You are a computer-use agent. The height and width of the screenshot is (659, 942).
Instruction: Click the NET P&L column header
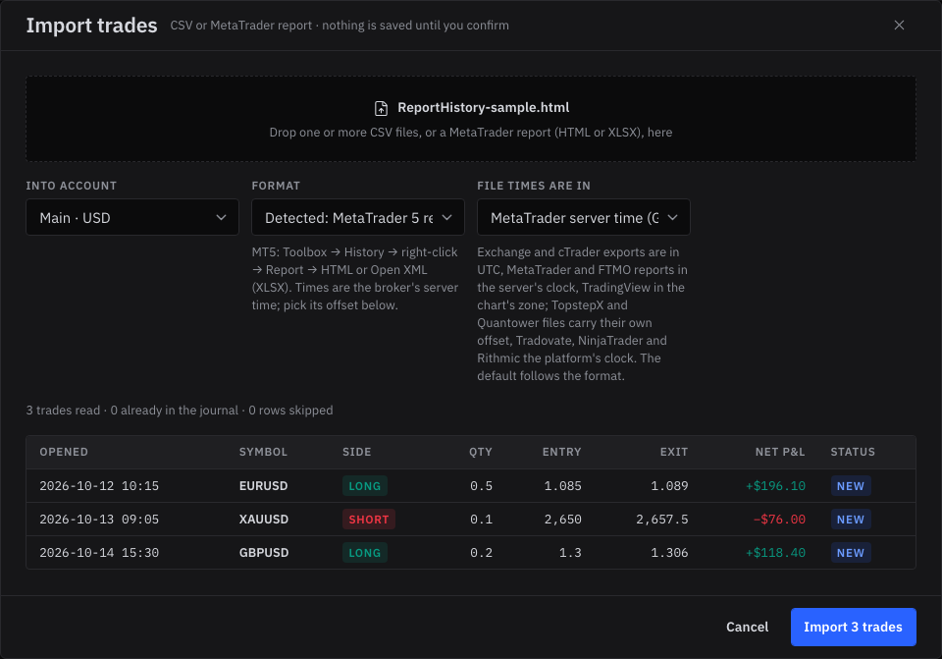[x=780, y=452]
